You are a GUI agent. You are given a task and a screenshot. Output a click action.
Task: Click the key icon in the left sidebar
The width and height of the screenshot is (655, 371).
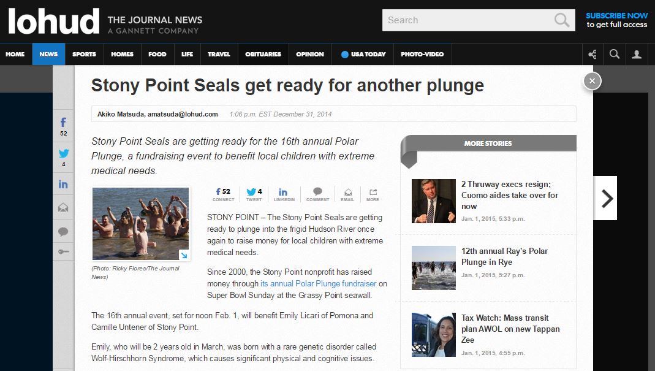tap(63, 252)
